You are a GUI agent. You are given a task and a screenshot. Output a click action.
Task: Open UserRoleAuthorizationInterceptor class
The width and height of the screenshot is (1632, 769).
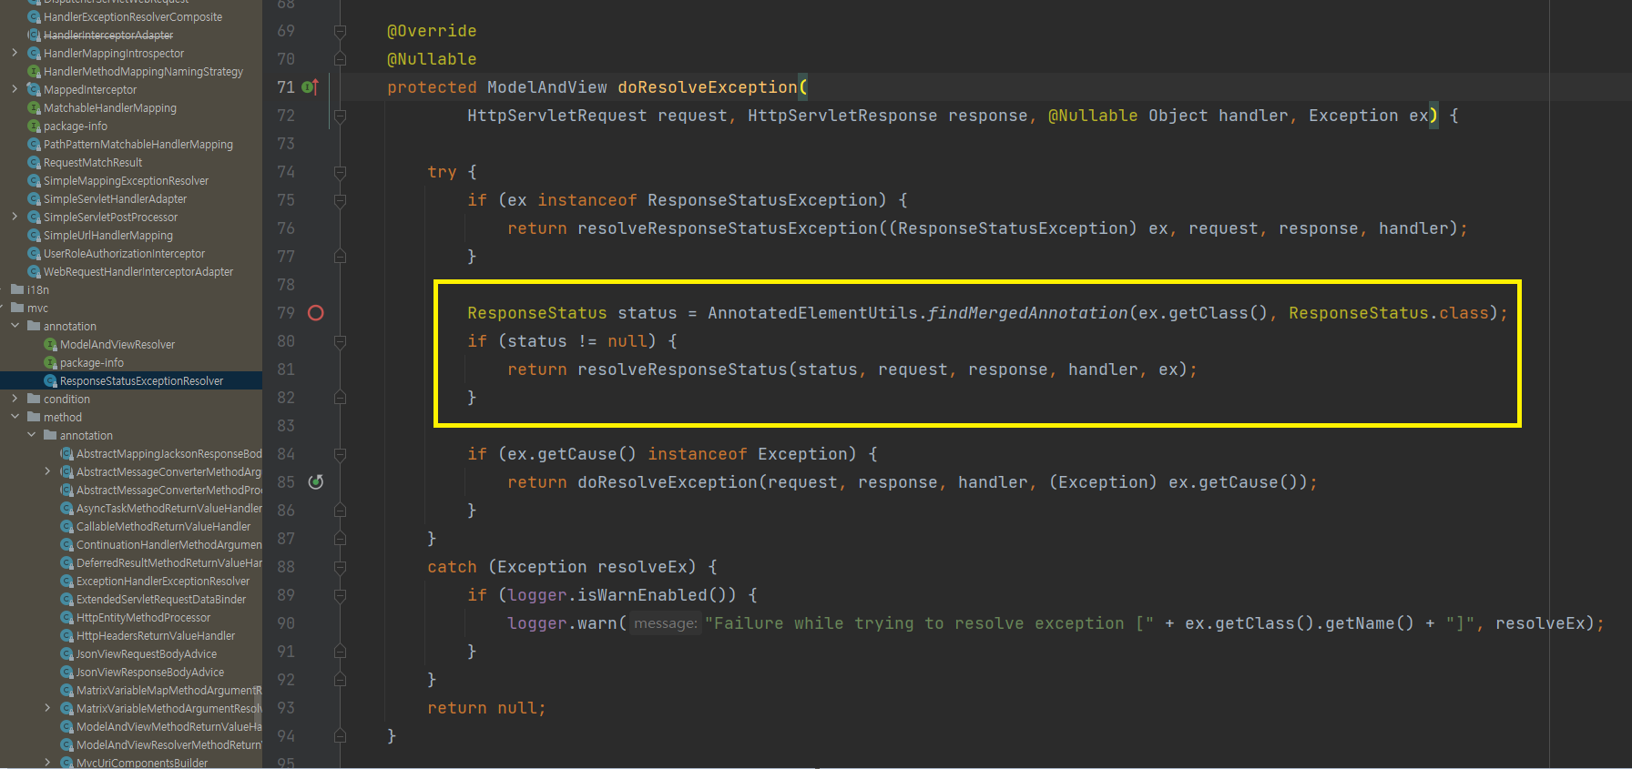pyautogui.click(x=124, y=253)
